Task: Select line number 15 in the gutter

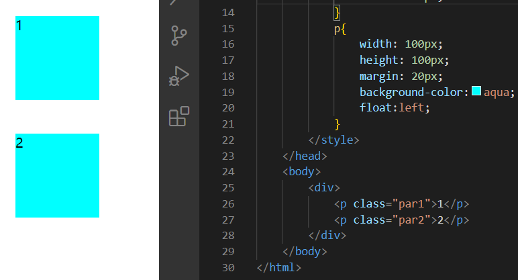Action: pyautogui.click(x=227, y=28)
